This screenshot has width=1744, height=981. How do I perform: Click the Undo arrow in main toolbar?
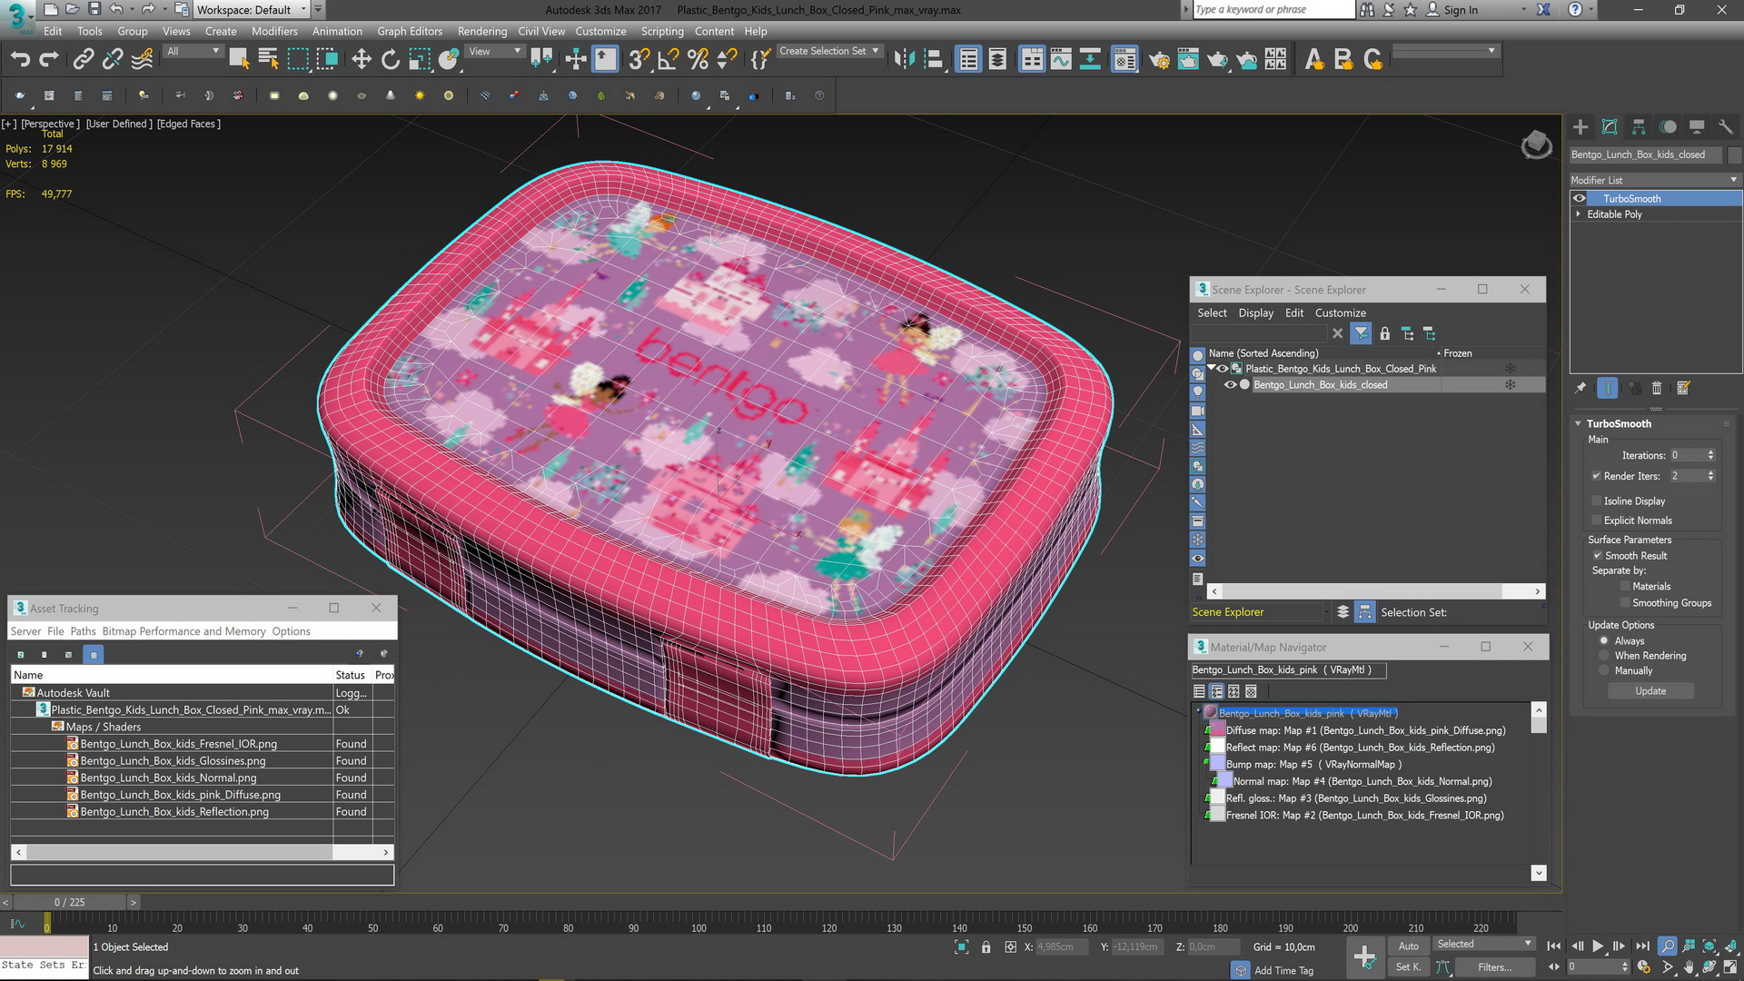tap(20, 60)
